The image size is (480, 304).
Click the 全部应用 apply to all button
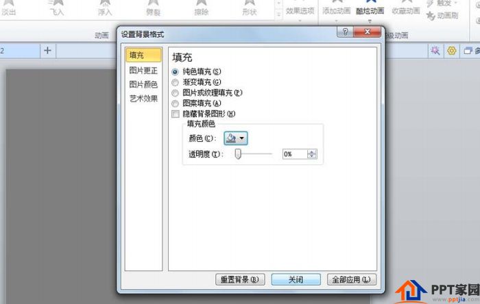point(351,279)
